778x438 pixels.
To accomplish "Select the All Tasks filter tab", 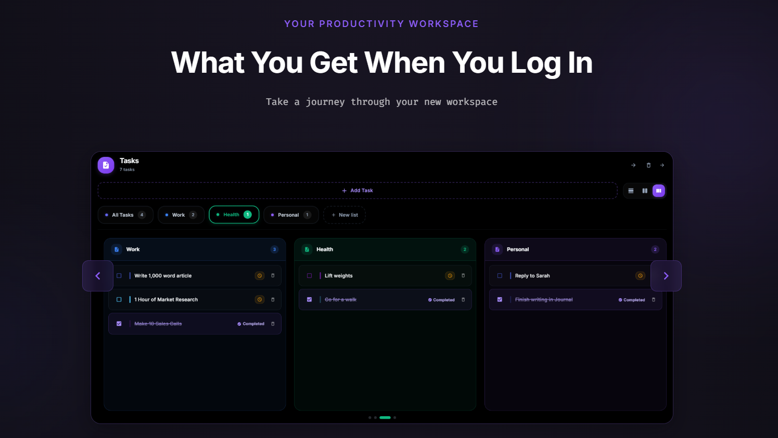I will coord(125,215).
